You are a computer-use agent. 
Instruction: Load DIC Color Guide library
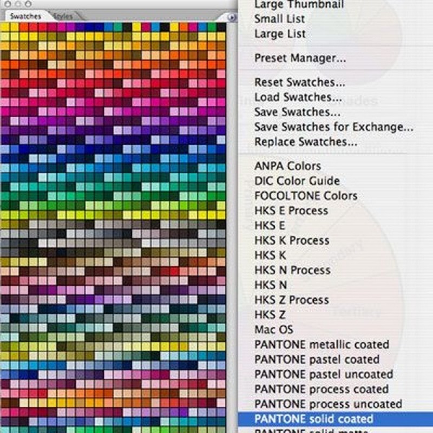pyautogui.click(x=297, y=181)
